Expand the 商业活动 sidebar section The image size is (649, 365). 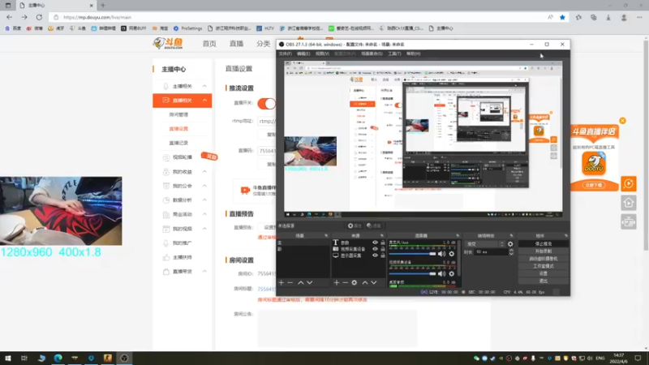(x=204, y=214)
